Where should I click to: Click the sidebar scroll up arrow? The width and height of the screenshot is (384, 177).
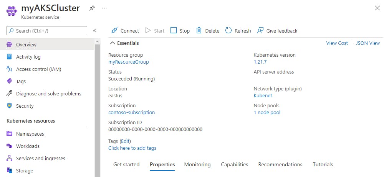(x=97, y=41)
